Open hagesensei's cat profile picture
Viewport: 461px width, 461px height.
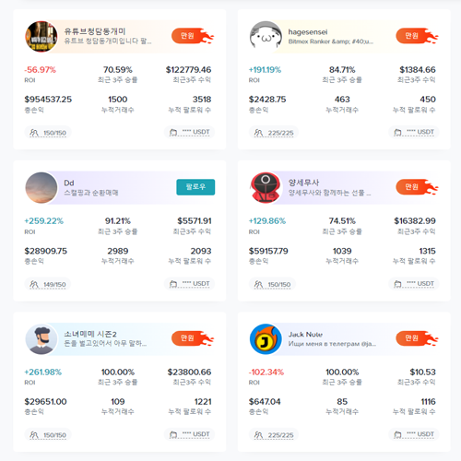(266, 36)
